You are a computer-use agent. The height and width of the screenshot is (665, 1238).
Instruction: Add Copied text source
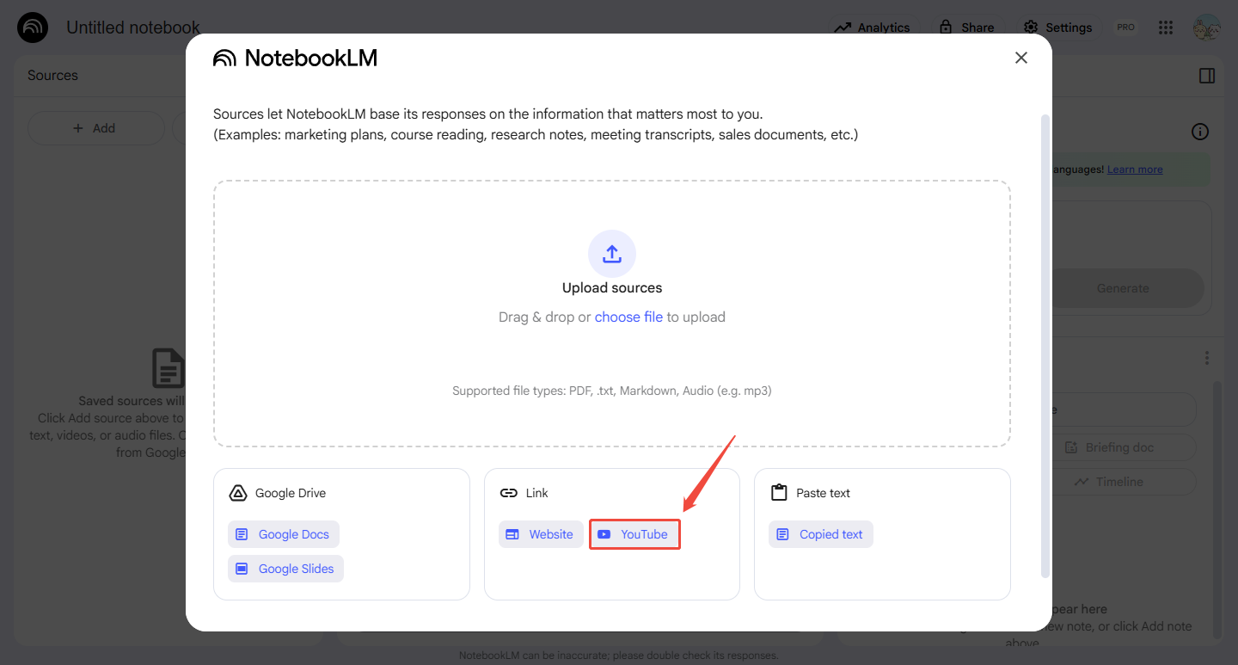(x=820, y=534)
